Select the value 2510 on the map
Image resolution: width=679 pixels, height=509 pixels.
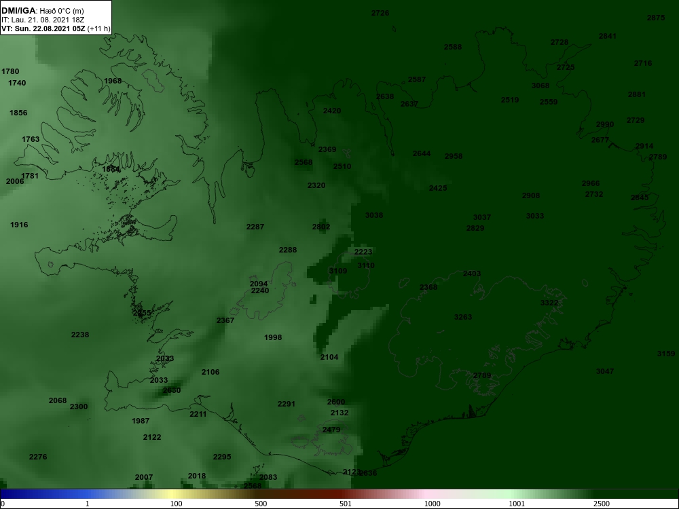click(342, 166)
